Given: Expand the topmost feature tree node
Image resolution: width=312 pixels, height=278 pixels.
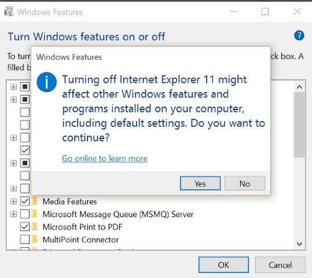Looking at the screenshot, I should (x=13, y=87).
